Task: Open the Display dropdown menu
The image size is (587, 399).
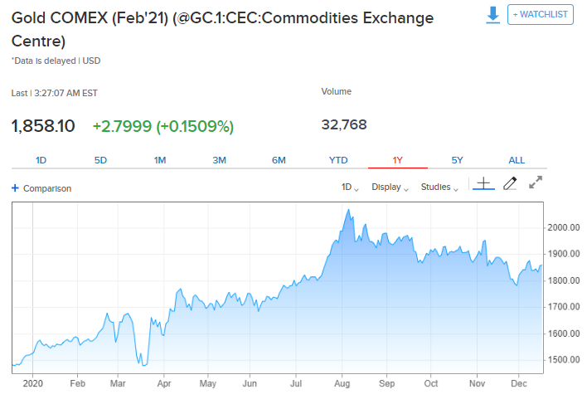Action: [x=391, y=187]
